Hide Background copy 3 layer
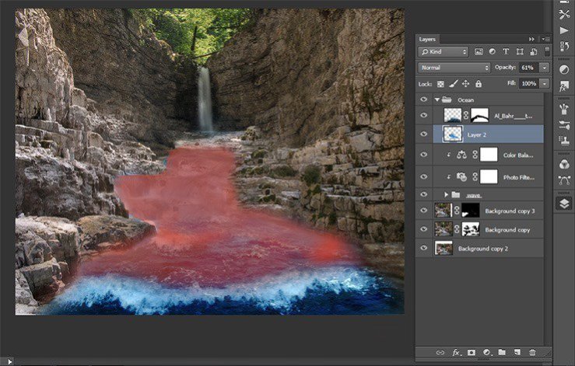This screenshot has width=575, height=366. 424,211
